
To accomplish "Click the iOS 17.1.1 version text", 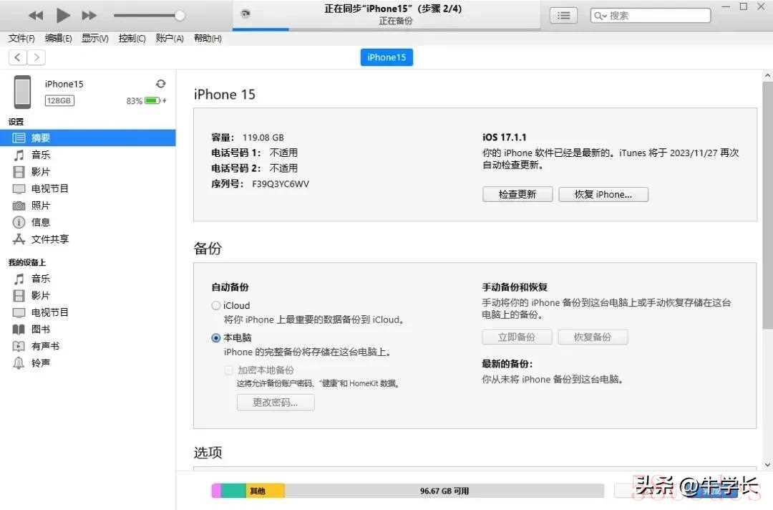I will pos(505,137).
